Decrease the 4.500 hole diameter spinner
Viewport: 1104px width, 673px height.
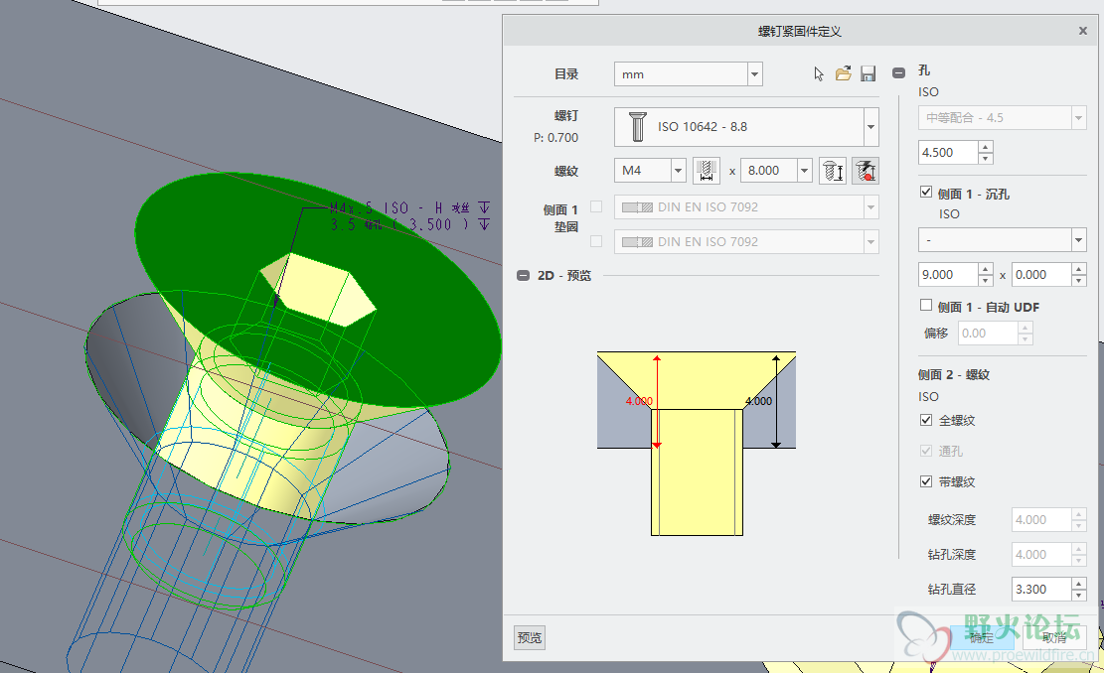pos(986,158)
